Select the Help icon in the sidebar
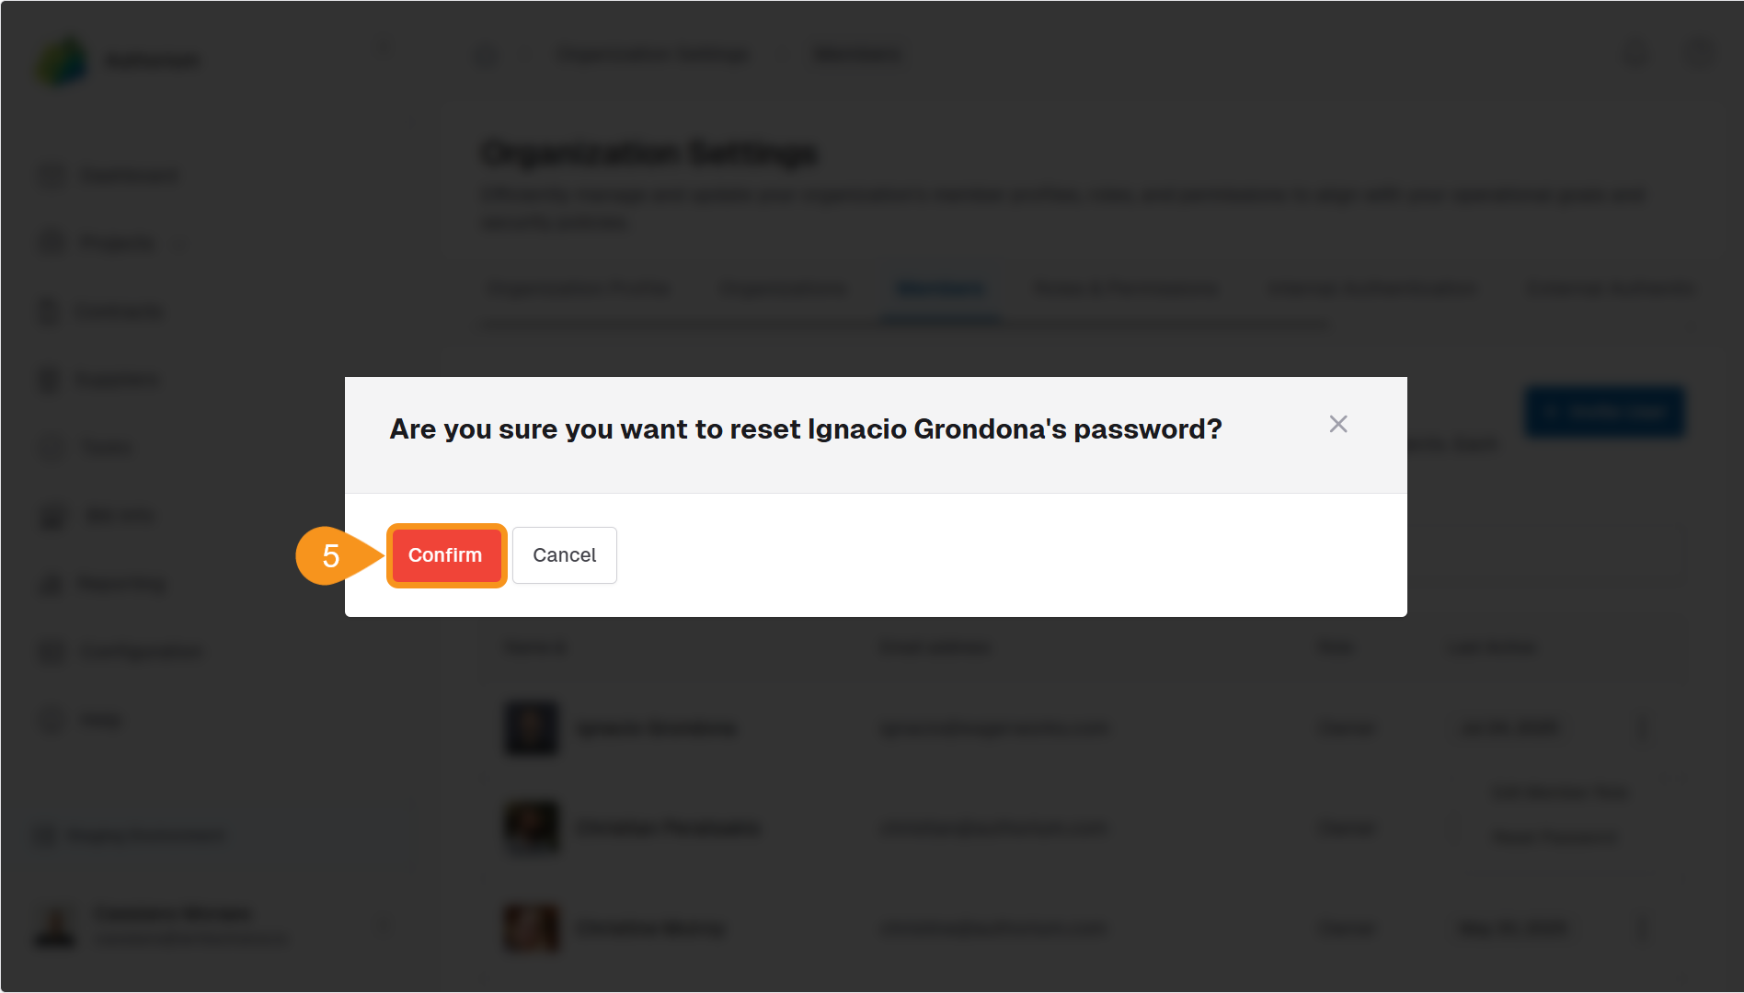 [52, 719]
